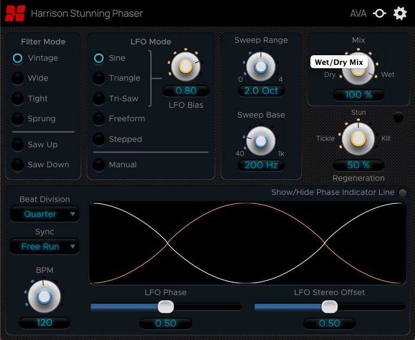Viewport: 415px width, 340px height.
Task: Click the Regeneration knob
Action: 358,139
